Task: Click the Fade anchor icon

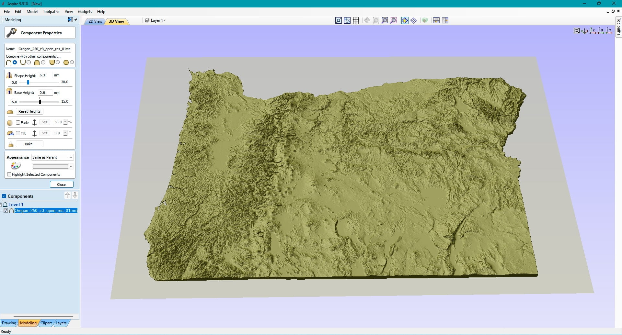Action: 34,122
